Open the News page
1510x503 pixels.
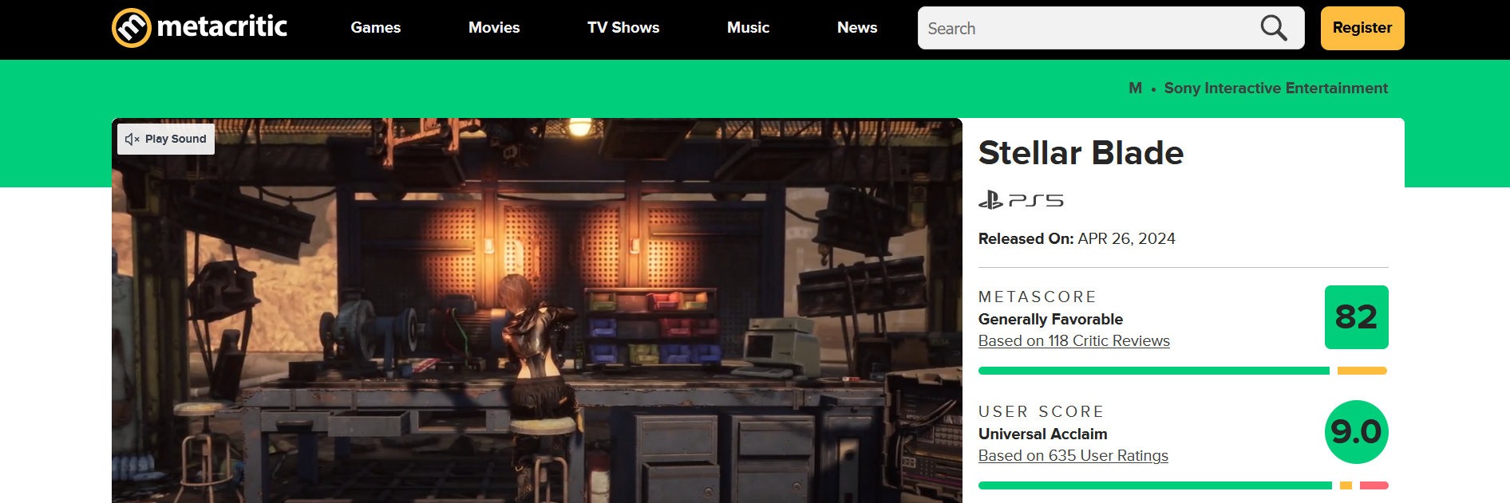[857, 28]
